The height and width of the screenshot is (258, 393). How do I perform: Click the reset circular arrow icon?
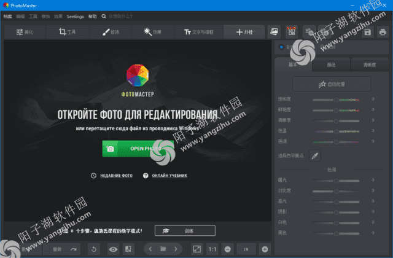[94, 249]
